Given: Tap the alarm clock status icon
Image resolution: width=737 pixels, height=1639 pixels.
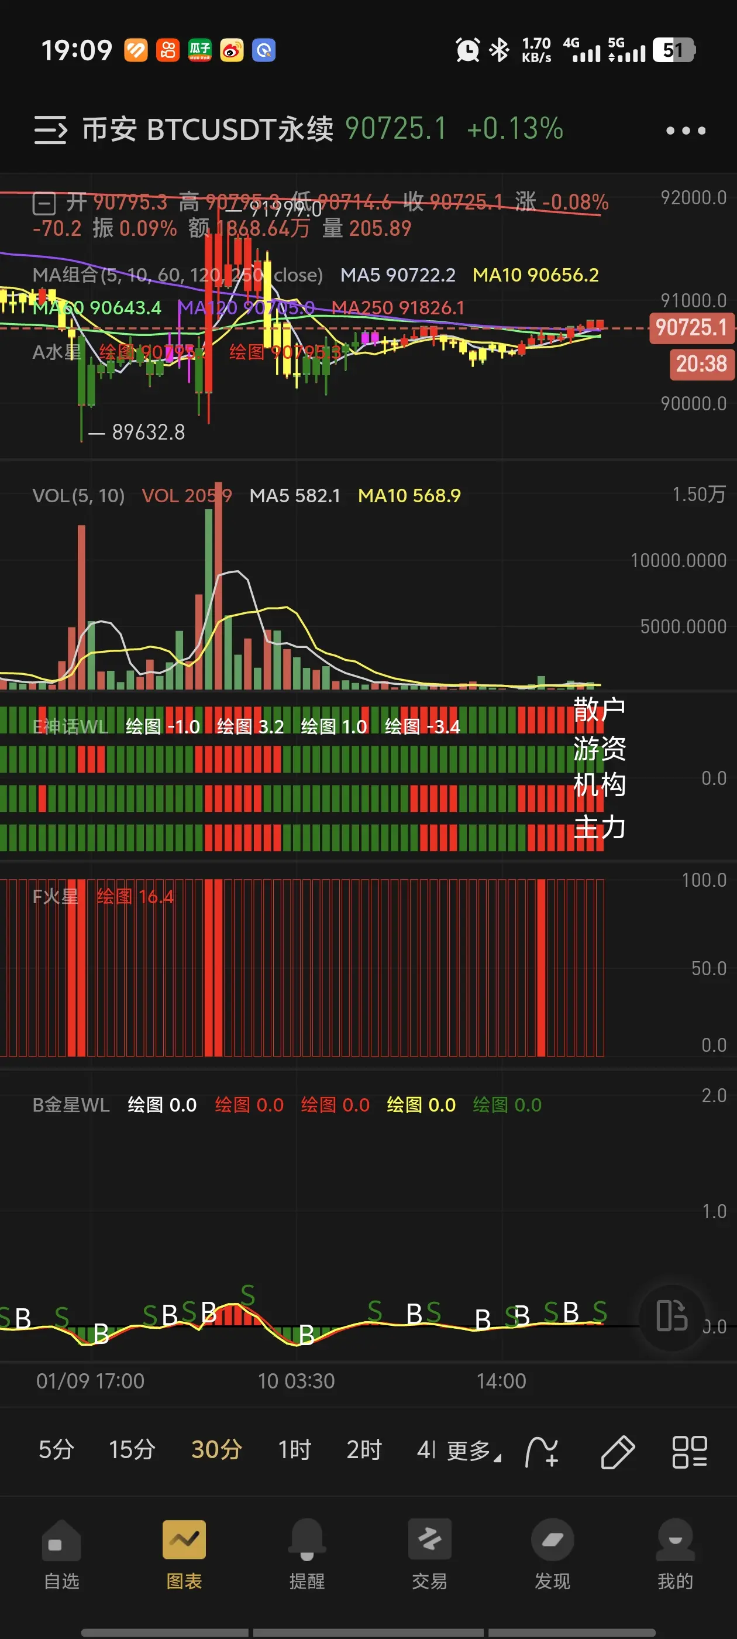Looking at the screenshot, I should pos(467,50).
